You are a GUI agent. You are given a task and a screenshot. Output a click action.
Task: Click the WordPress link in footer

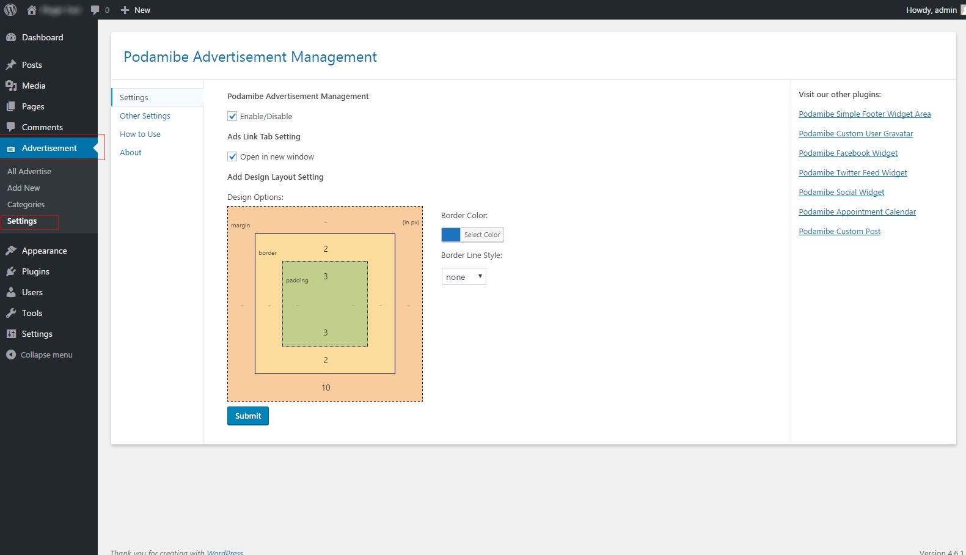click(225, 552)
